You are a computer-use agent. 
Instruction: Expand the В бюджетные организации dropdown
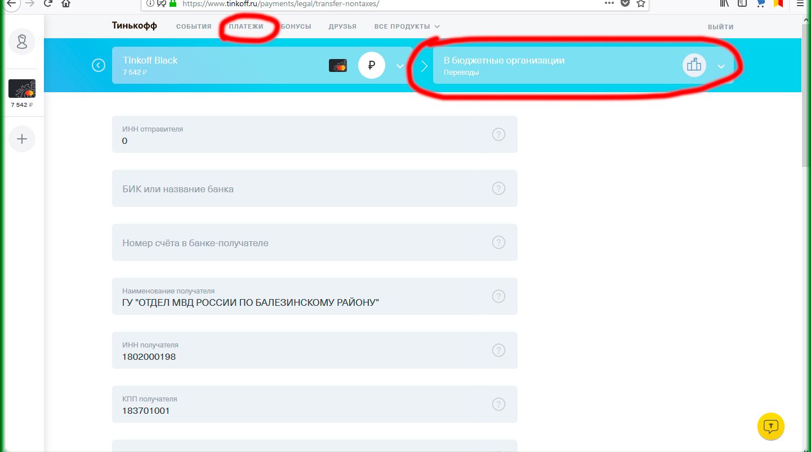pyautogui.click(x=721, y=66)
